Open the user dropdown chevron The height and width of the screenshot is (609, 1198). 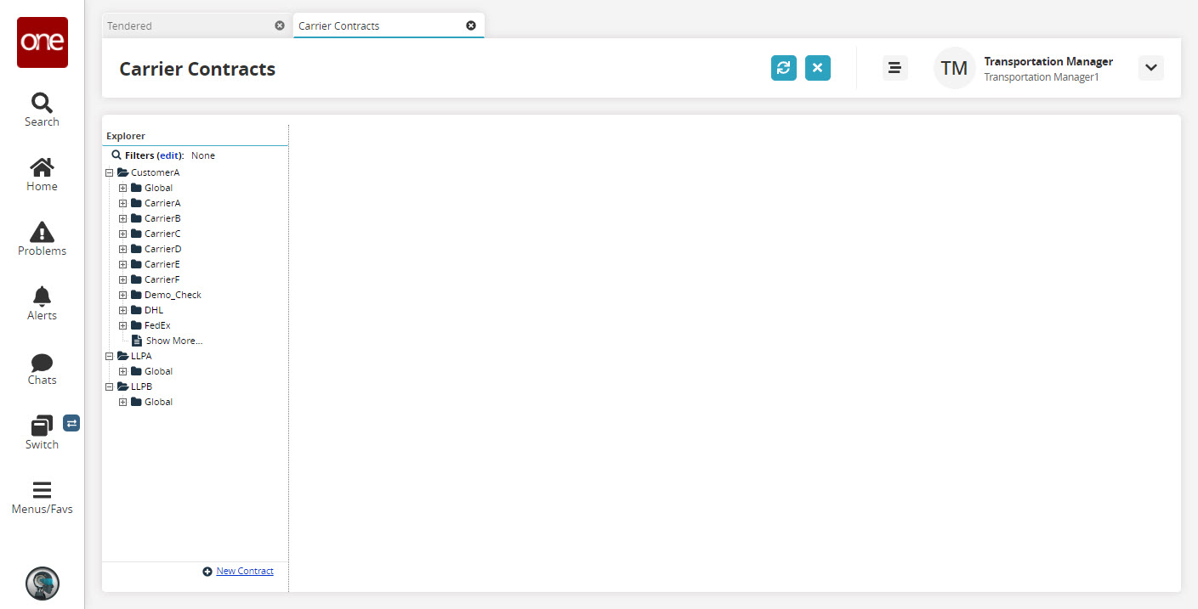pyautogui.click(x=1150, y=68)
